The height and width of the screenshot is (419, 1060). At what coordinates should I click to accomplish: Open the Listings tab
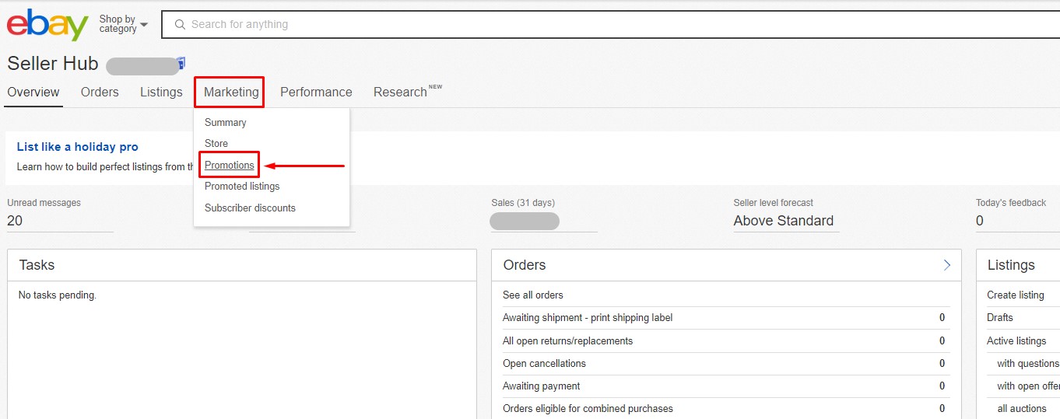click(161, 92)
